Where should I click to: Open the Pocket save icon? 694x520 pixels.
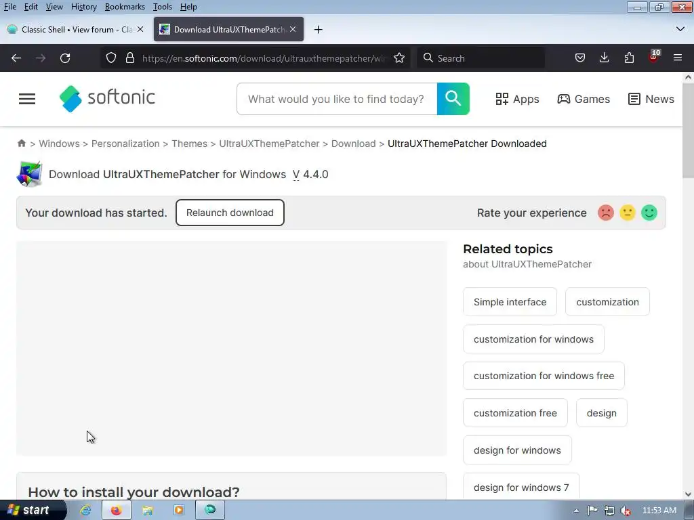(x=580, y=58)
